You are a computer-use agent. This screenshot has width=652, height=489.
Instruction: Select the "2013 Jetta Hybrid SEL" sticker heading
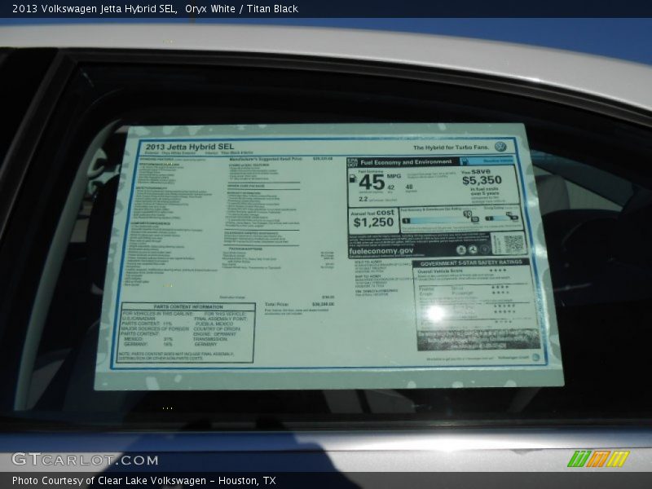click(x=190, y=147)
